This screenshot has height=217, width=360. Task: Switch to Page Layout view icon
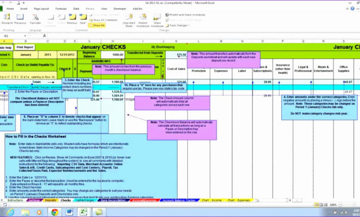coord(321,204)
